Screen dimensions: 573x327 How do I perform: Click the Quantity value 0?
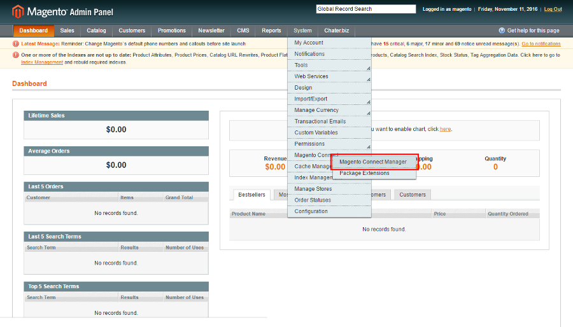point(495,167)
